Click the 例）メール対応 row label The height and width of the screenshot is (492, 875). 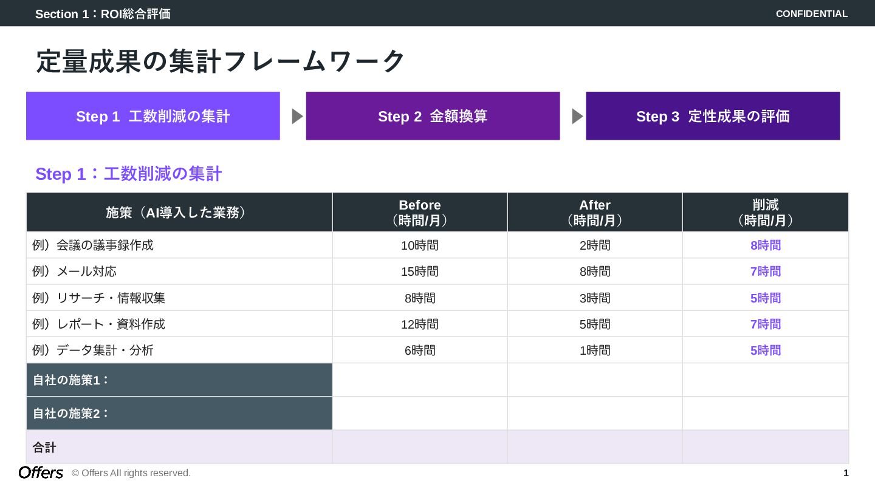[x=74, y=272]
